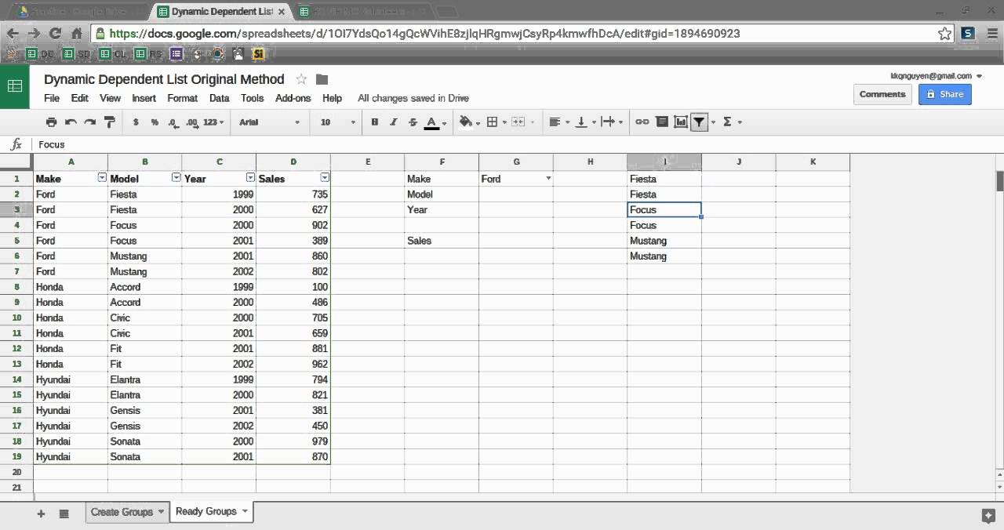Viewport: 1004px width, 530px height.
Task: Open the Add-ons menu
Action: (293, 98)
